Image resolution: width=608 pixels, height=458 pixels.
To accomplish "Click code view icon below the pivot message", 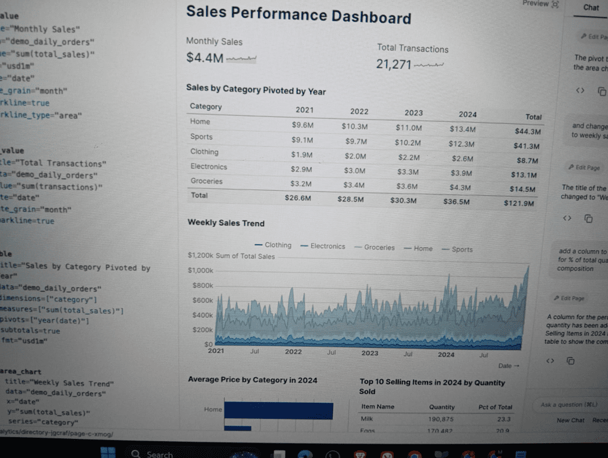I will 580,91.
